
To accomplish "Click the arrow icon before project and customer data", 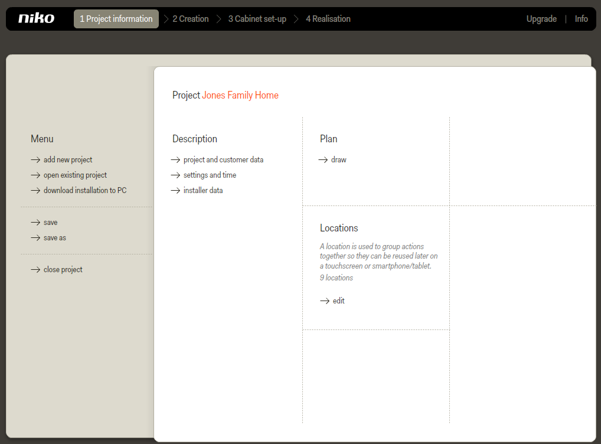I will pos(175,159).
